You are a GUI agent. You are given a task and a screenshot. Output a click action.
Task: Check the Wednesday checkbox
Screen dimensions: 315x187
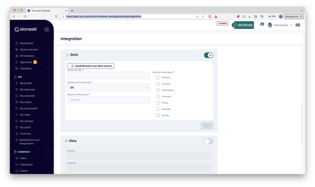(x=158, y=90)
